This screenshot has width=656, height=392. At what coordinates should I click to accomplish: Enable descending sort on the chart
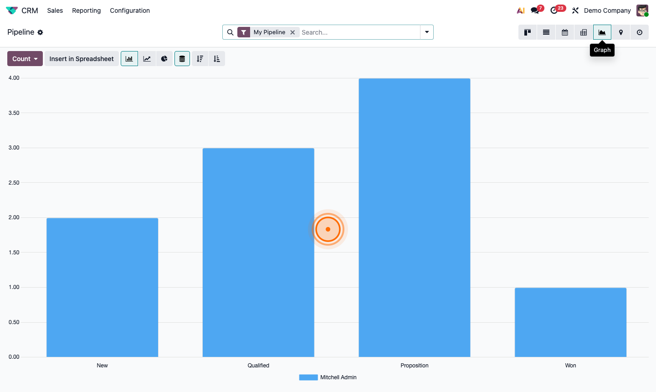click(200, 58)
